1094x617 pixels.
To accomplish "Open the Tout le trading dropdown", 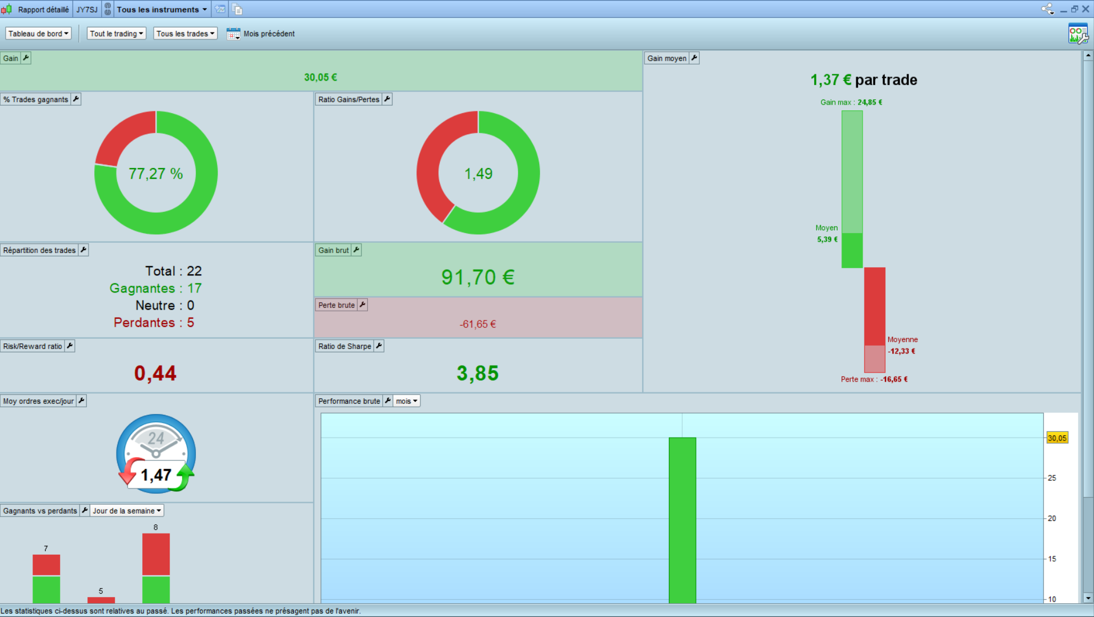I will tap(117, 34).
